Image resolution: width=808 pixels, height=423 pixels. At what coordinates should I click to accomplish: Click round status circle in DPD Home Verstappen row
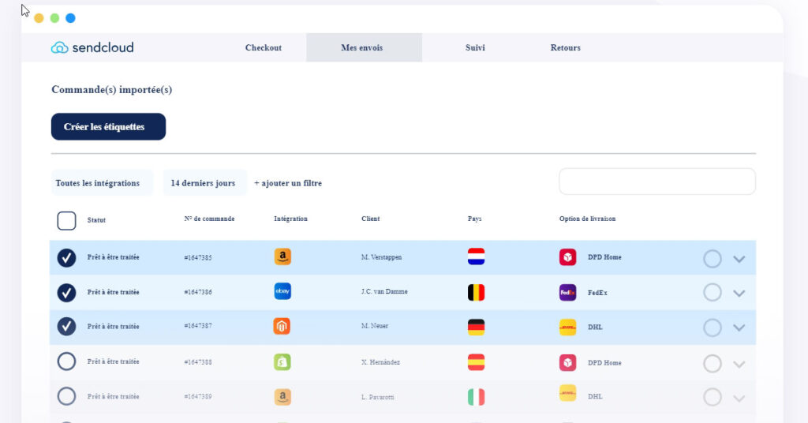[x=713, y=259]
